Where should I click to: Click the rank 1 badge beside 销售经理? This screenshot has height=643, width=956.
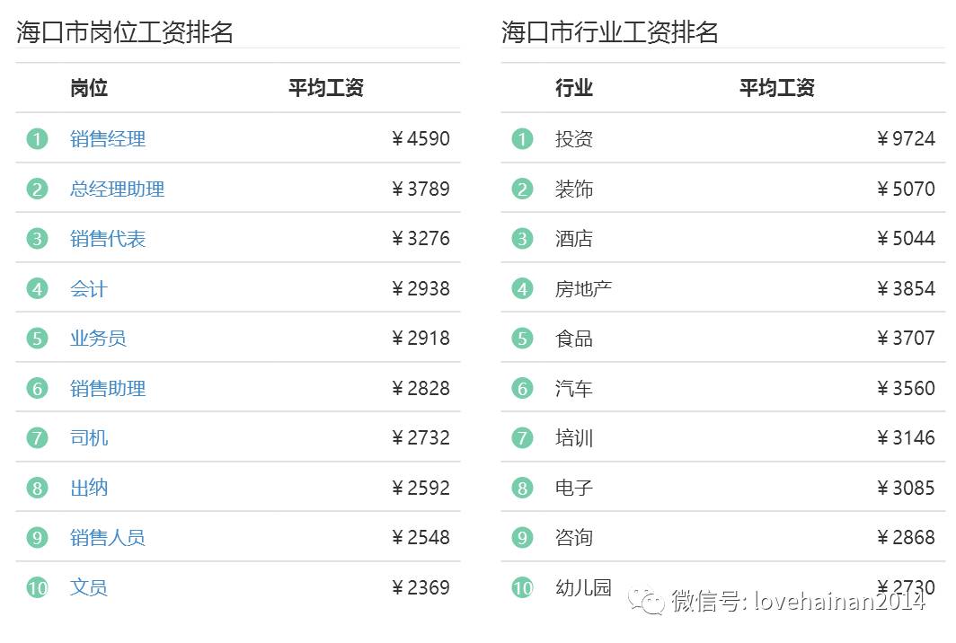click(x=36, y=139)
